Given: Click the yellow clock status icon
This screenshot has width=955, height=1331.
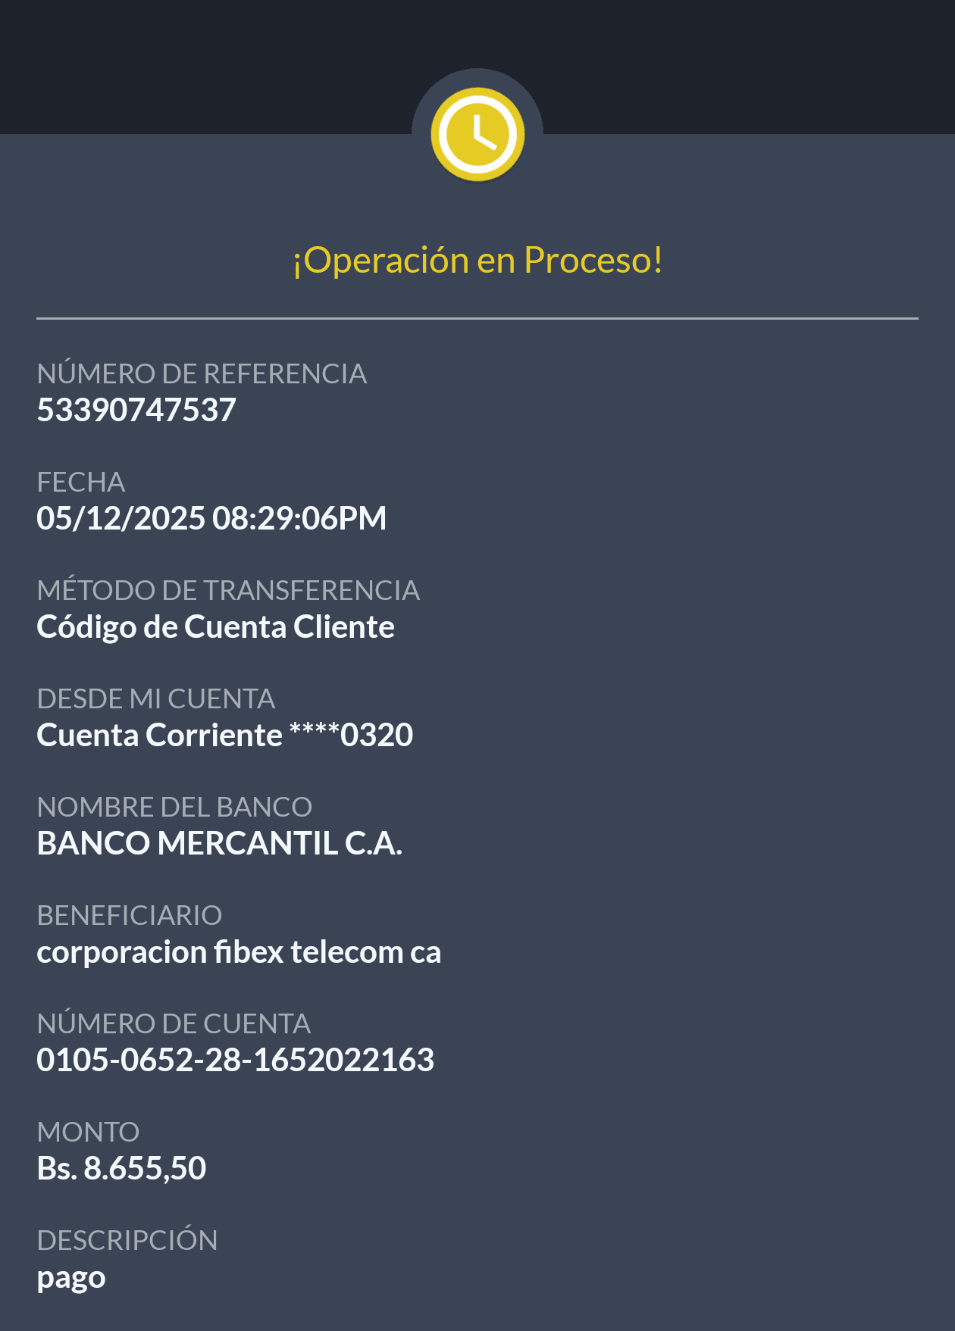Looking at the screenshot, I should 477,134.
